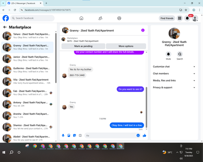Open the chat with Antony
Image resolution: width=203 pixels, height=162 pixels.
pyautogui.click(x=27, y=104)
